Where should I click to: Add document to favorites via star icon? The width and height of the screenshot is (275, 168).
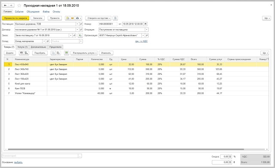click(x=19, y=6)
